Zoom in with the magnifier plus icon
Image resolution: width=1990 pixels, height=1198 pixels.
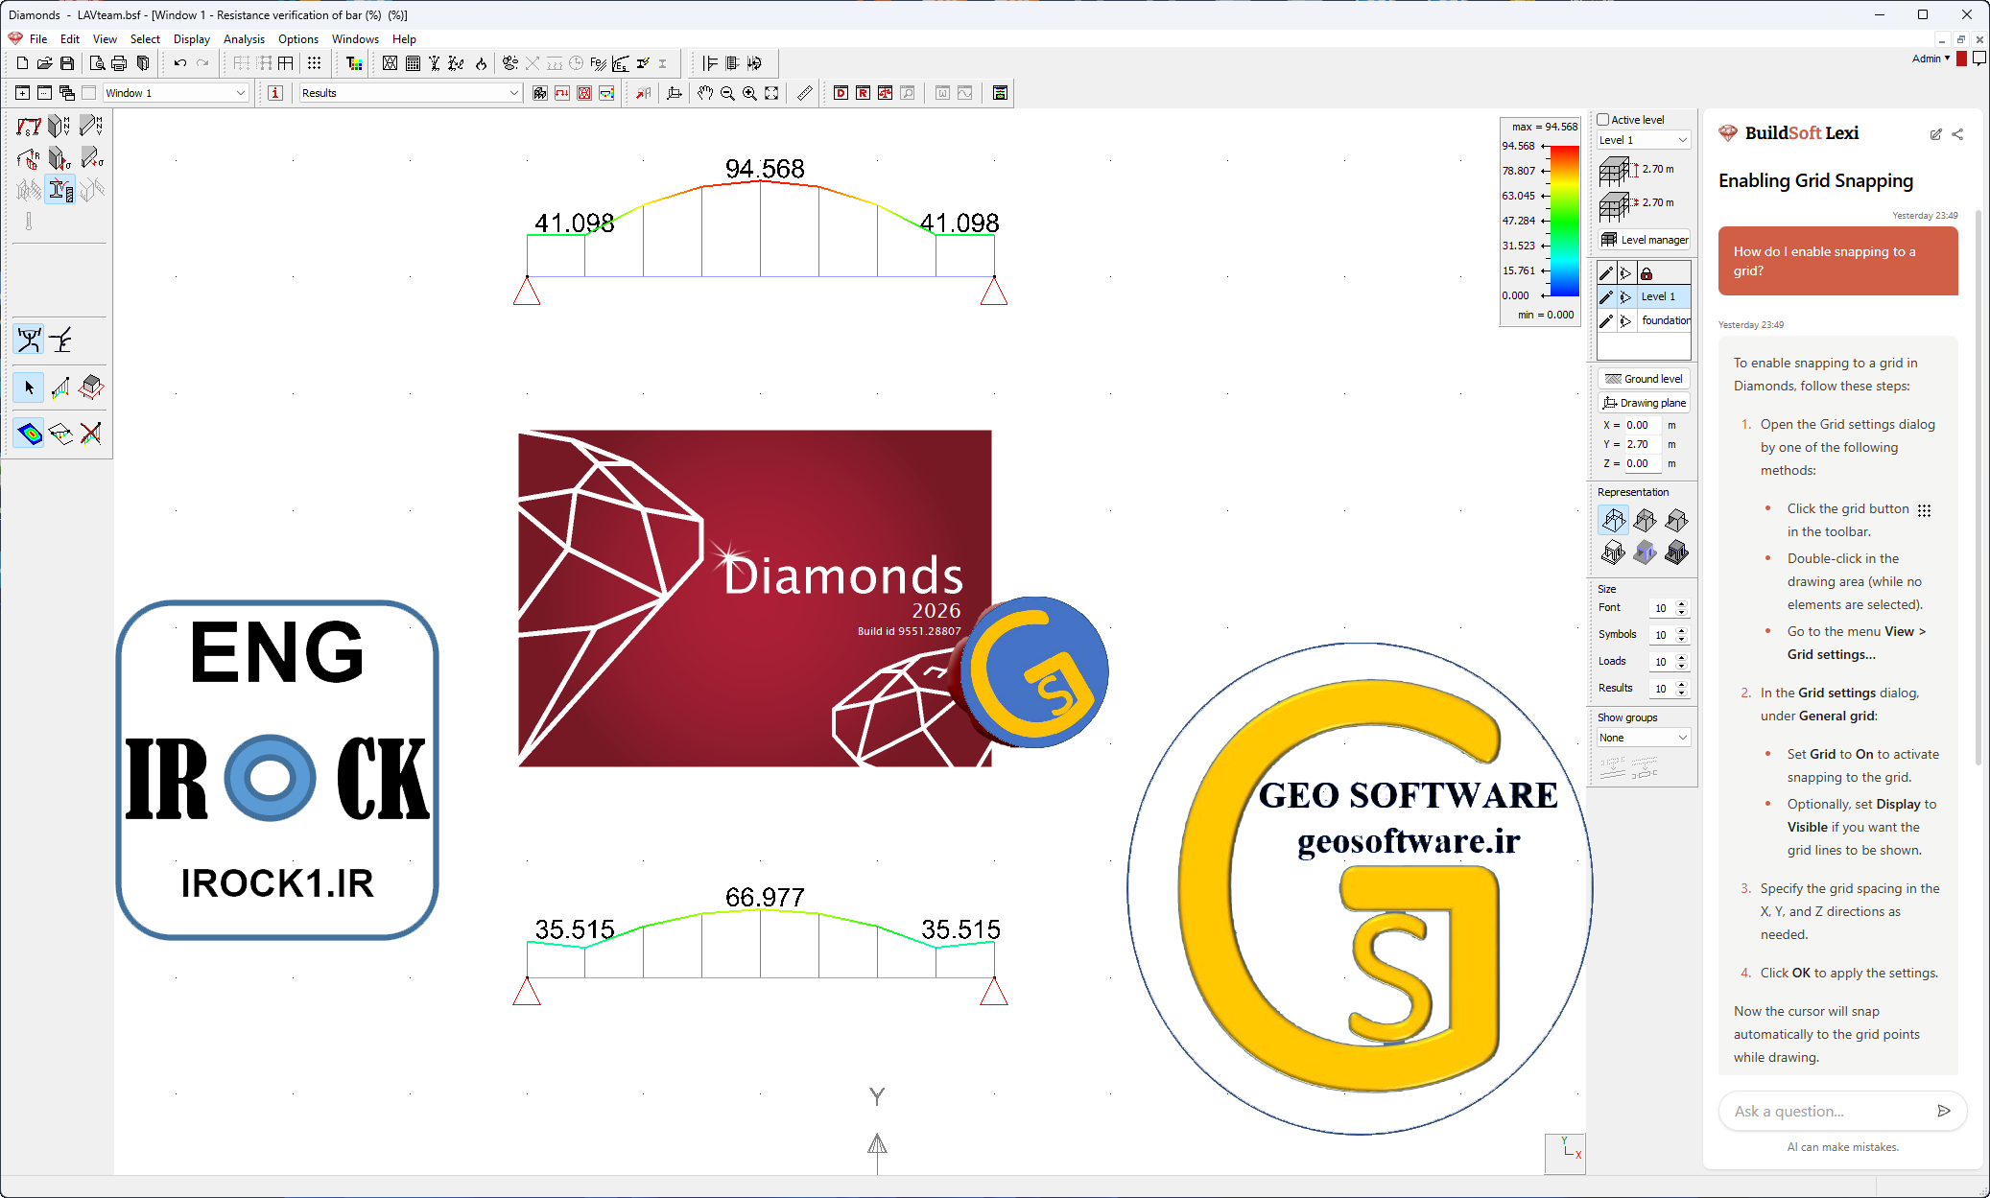749,93
